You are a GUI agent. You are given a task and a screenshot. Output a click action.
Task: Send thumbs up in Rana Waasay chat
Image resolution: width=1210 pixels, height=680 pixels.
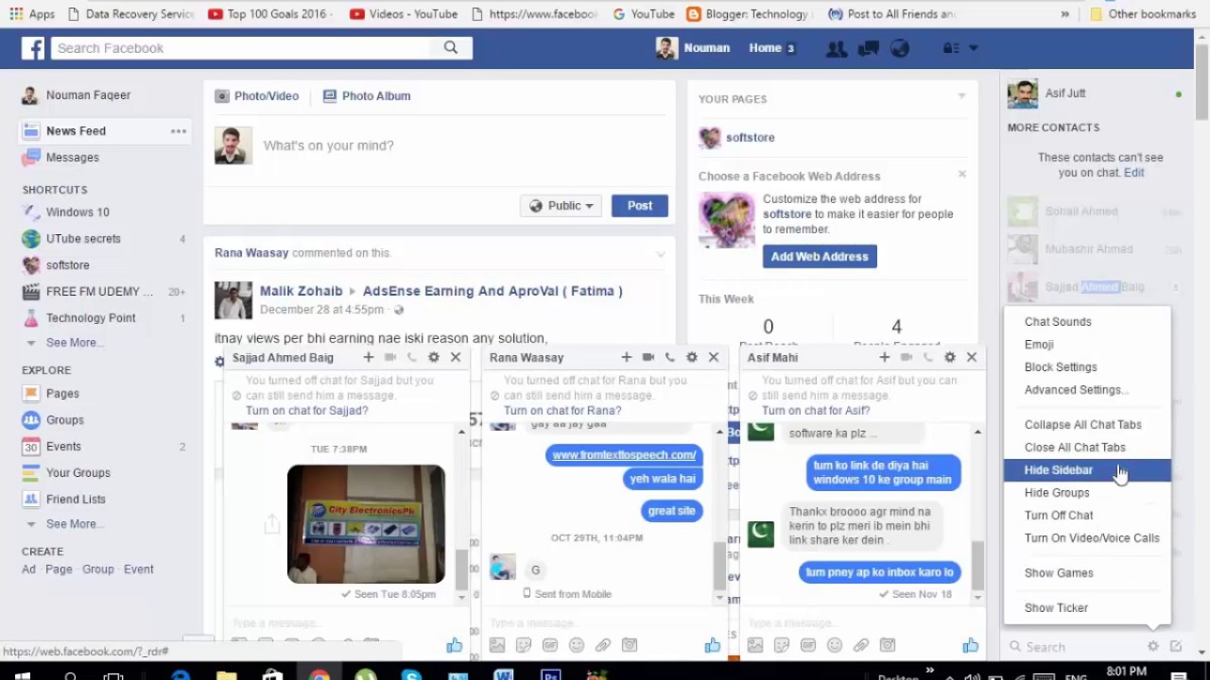pyautogui.click(x=713, y=646)
